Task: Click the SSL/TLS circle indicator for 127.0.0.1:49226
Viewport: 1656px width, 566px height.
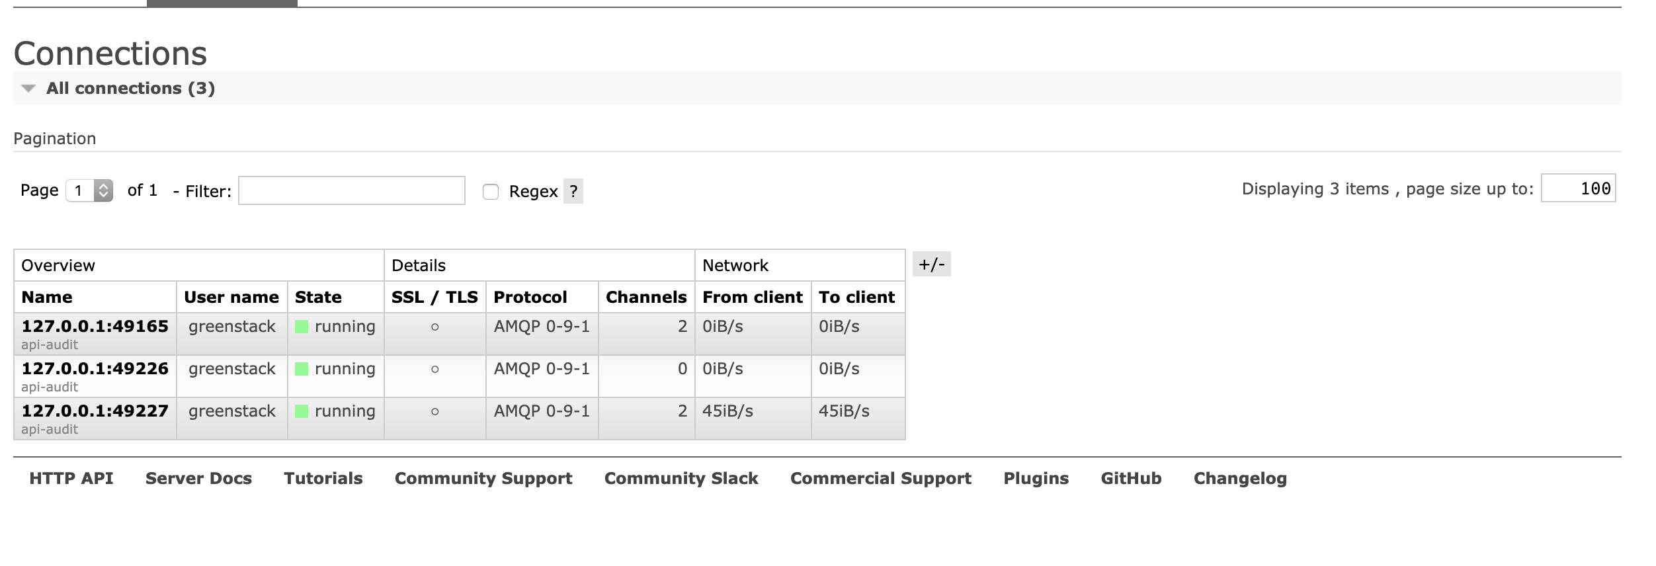Action: (x=435, y=368)
